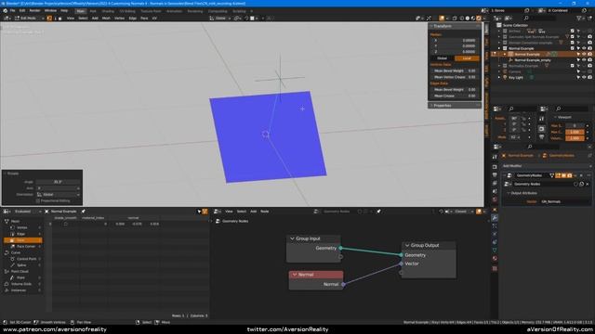
Task: Select Volume Grids in spreadsheet
Action: click(x=21, y=284)
